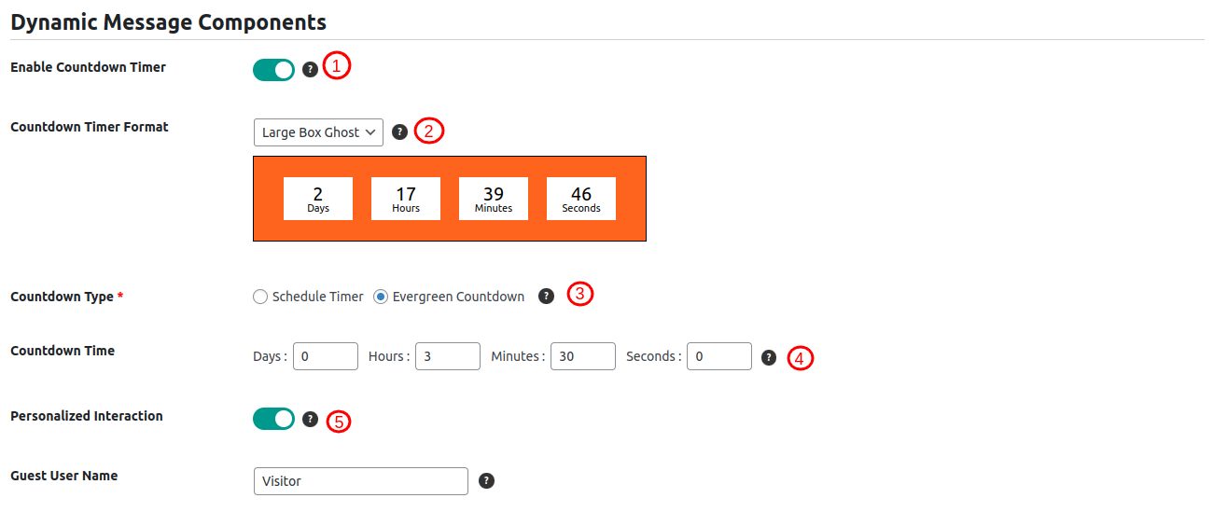
Task: Choose the Evergreen Countdown radio button
Action: (381, 297)
